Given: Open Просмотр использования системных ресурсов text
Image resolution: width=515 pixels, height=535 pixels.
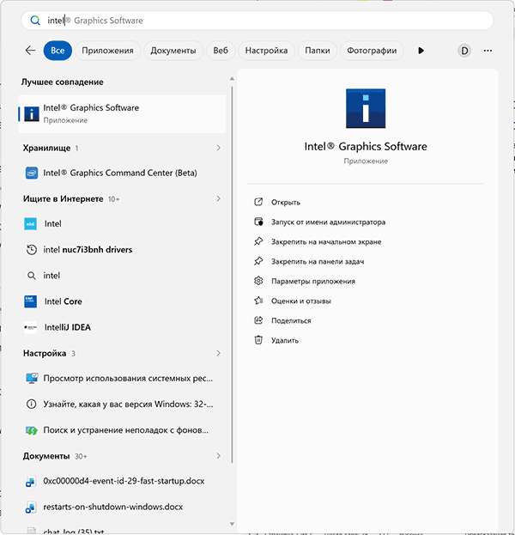Looking at the screenshot, I should pos(128,379).
